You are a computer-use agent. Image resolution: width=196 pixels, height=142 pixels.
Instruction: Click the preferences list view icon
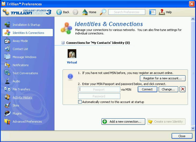coord(153,12)
